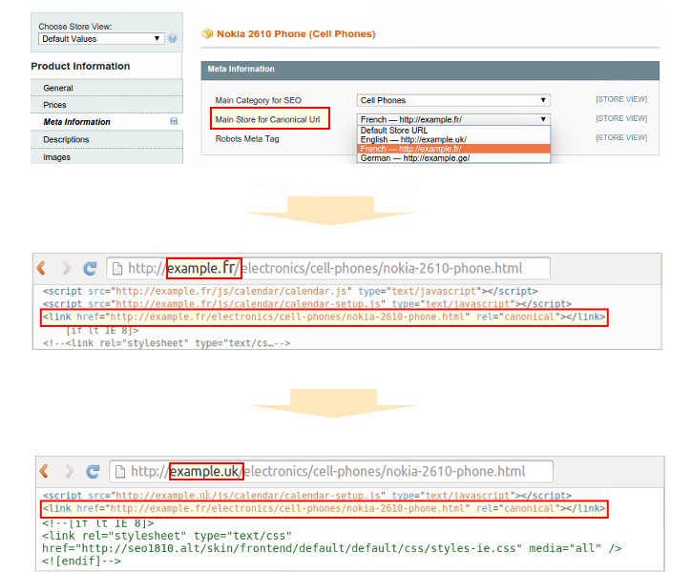Click the Nokia 2610 Phone title text
The width and height of the screenshot is (692, 572).
(296, 34)
